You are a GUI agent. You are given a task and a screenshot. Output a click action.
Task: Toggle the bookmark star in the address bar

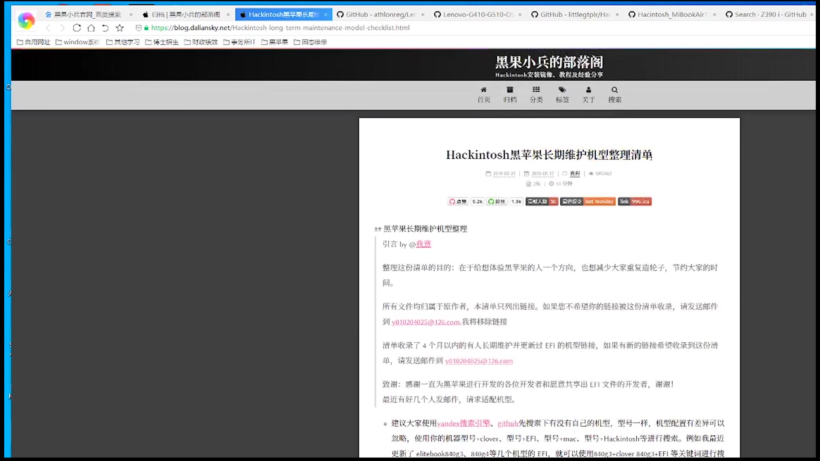[x=120, y=28]
